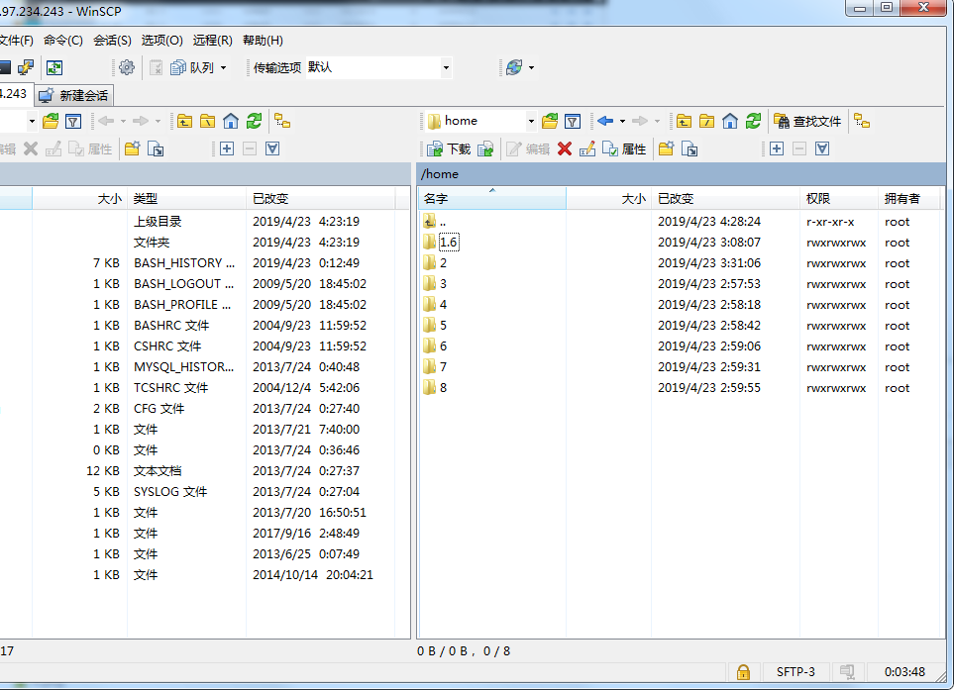Click the lock icon in status bar

pos(742,672)
